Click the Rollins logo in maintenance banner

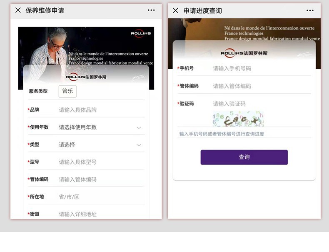(141, 33)
